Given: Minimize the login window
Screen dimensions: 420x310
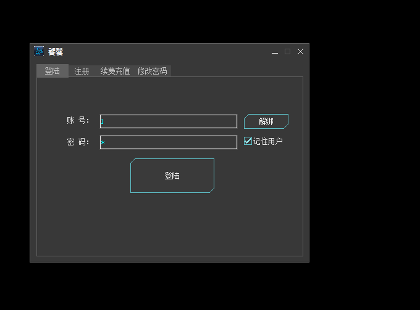Looking at the screenshot, I should point(275,52).
